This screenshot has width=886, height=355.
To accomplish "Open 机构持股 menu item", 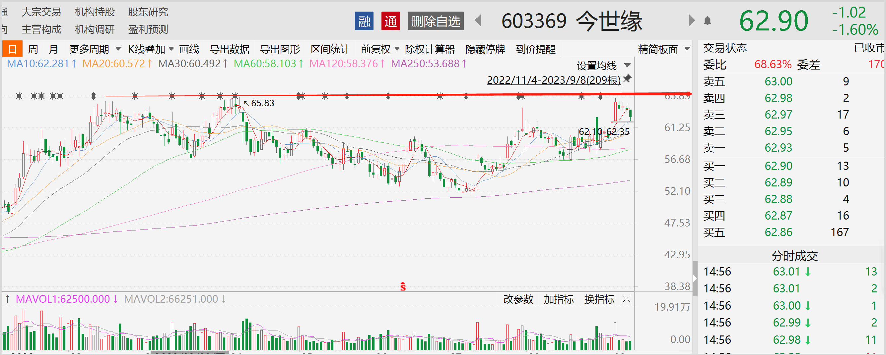I will (95, 12).
